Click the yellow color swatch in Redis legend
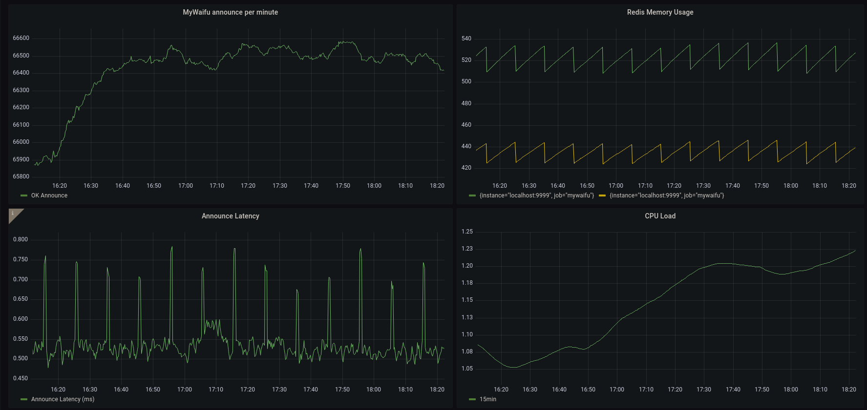The image size is (867, 410). [x=602, y=195]
